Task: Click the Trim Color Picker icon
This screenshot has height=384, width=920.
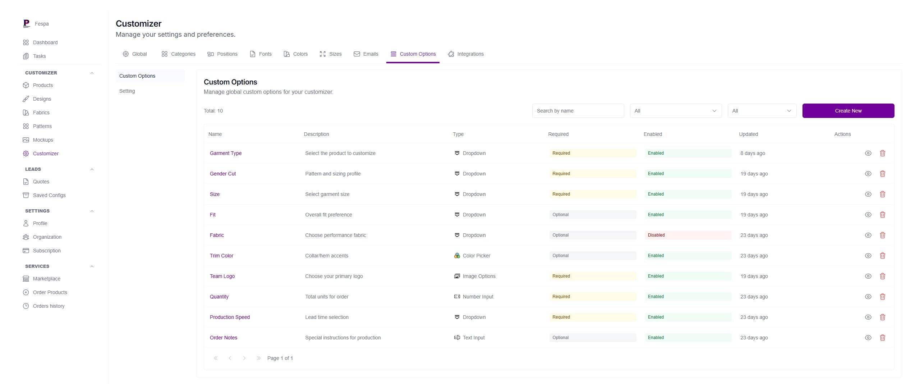Action: click(456, 256)
